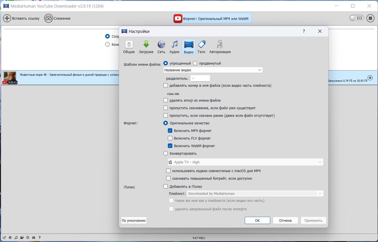Screen dimensions: 378x242
Task: Click the Отмена cancel button
Action: tap(285, 221)
